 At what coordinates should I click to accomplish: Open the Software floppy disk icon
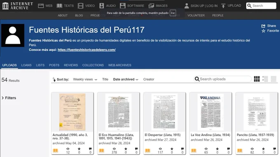(123, 6)
